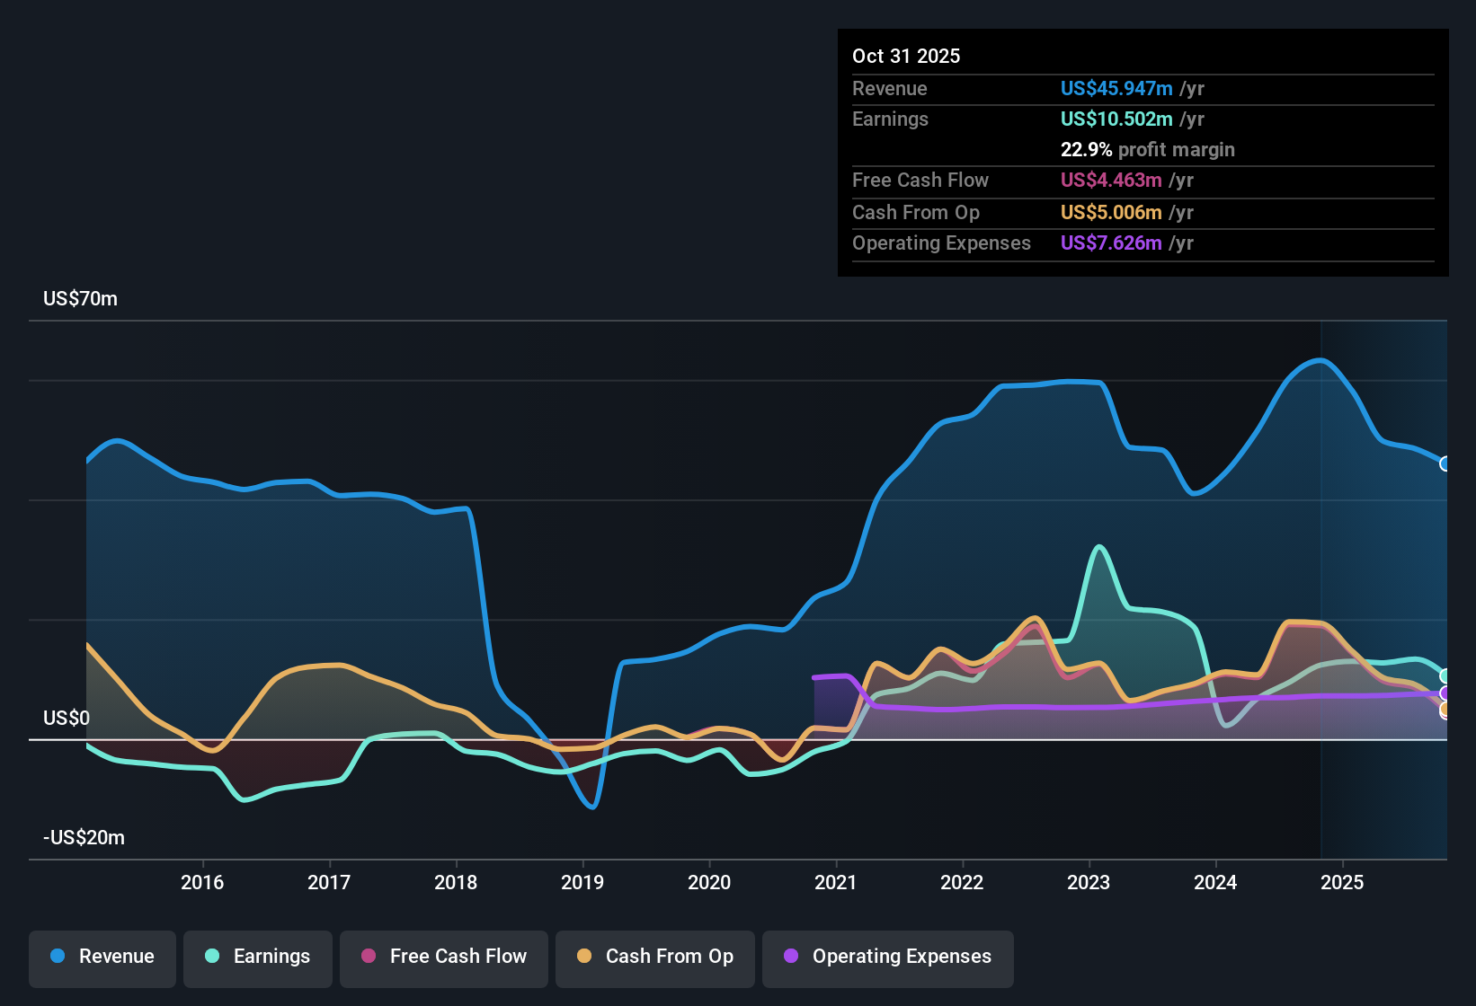Click the Oct 31 2025 tooltip header
1476x1006 pixels.
point(906,56)
